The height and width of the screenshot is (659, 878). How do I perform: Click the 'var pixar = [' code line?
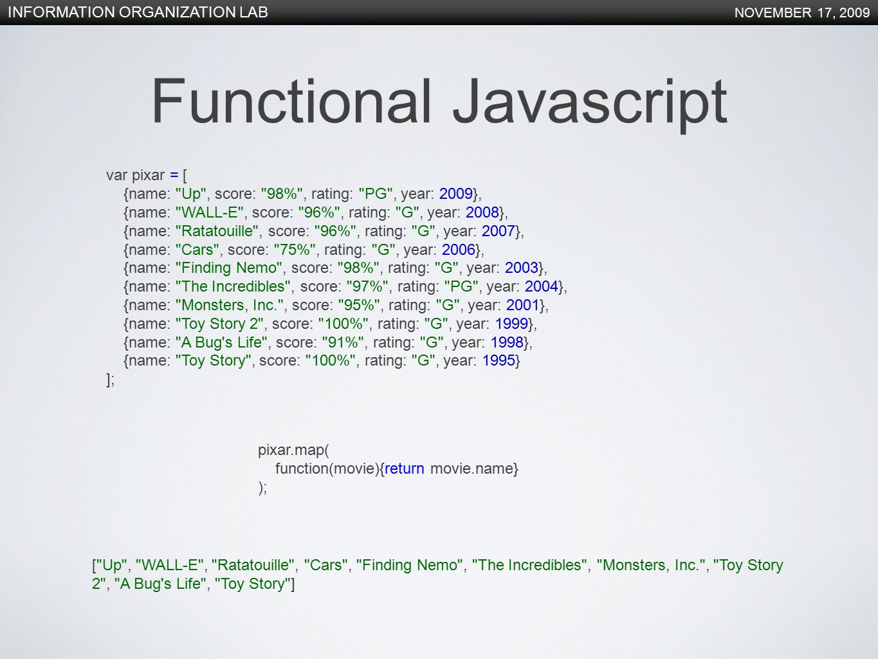pyautogui.click(x=147, y=175)
